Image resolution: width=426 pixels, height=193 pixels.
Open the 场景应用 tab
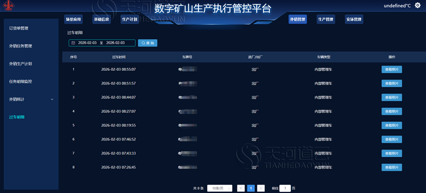73,19
